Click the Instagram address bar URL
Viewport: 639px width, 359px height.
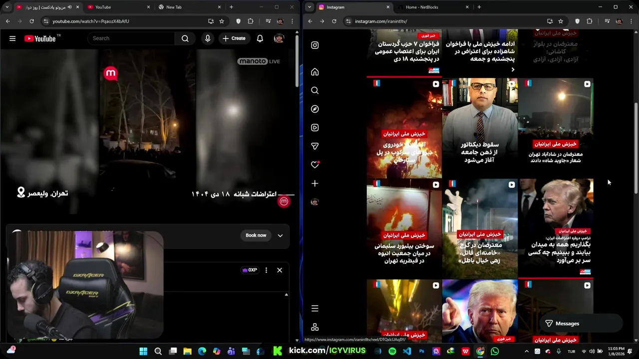[381, 21]
